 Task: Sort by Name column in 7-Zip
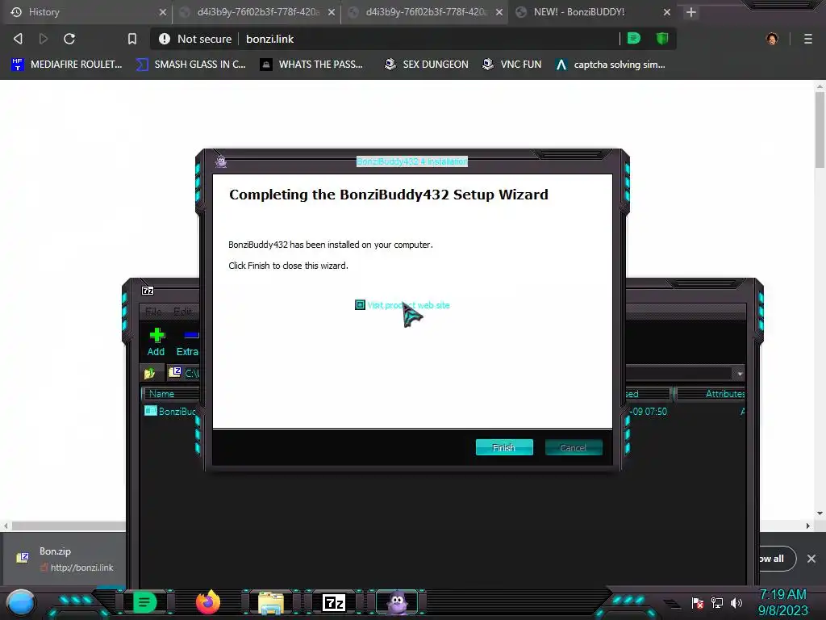171,394
